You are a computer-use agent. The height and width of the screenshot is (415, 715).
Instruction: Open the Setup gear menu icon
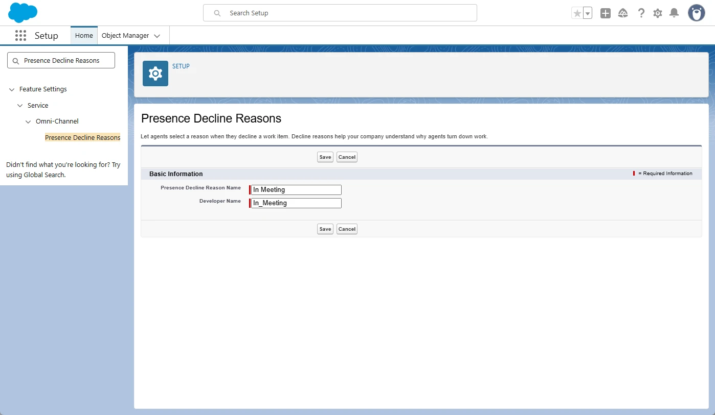coord(658,13)
